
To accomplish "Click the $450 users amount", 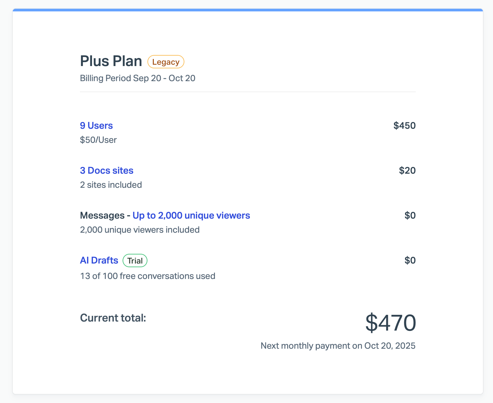I will coord(404,126).
